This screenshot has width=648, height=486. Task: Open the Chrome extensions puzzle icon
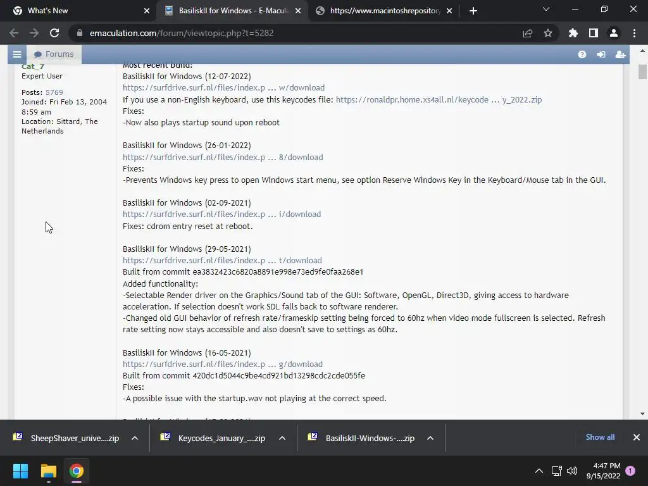pos(573,33)
